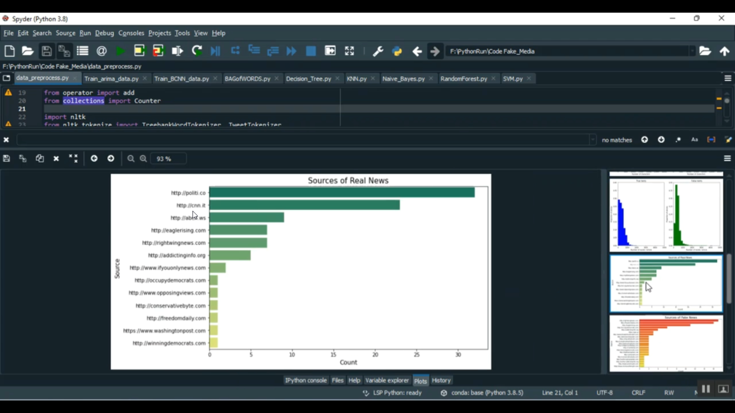The image size is (735, 413).
Task: Show the previous plot
Action: (x=94, y=159)
